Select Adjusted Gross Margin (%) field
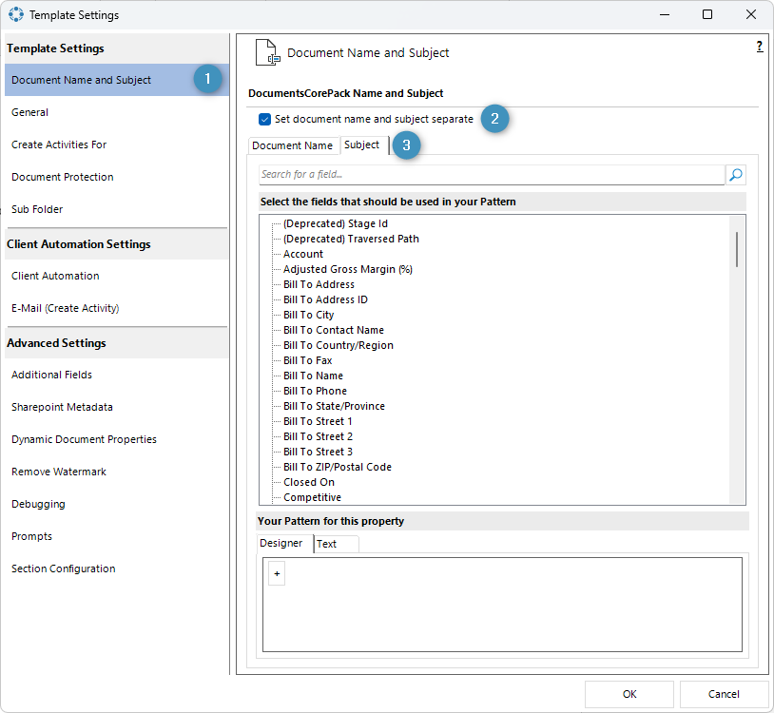The image size is (774, 713). click(x=347, y=269)
